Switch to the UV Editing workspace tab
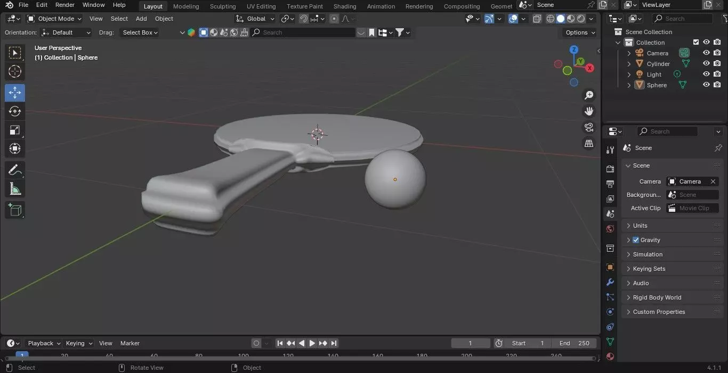 point(261,6)
